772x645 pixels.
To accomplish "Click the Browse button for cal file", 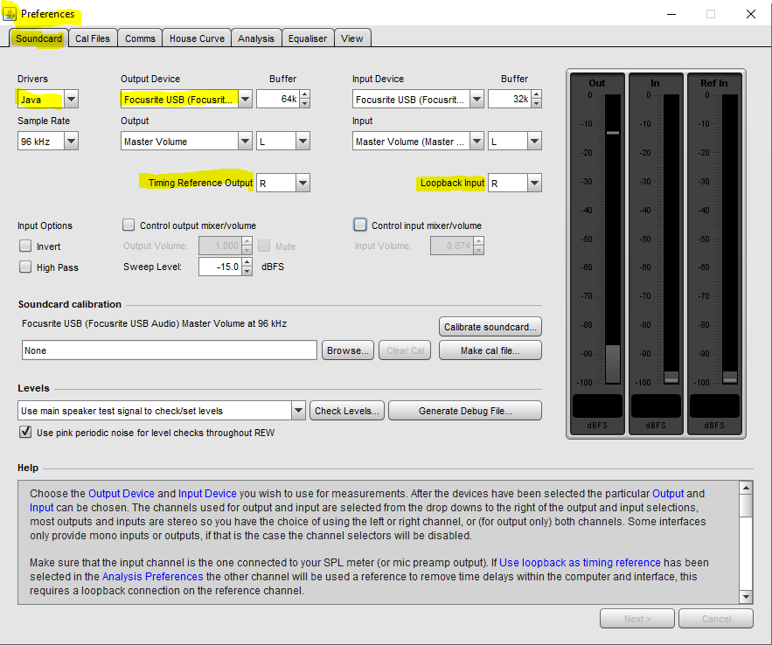I will coord(348,350).
